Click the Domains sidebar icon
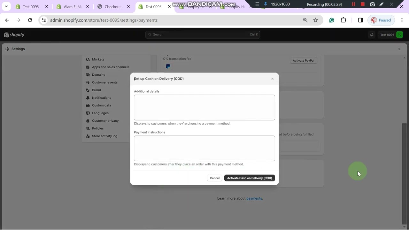 [88, 75]
